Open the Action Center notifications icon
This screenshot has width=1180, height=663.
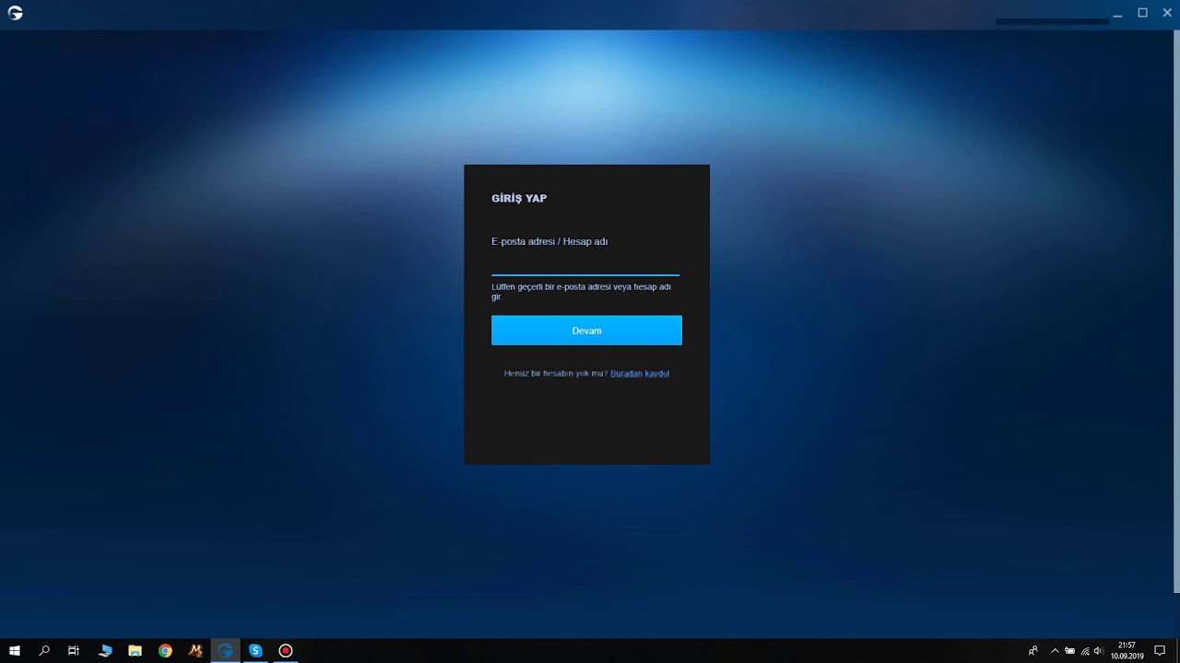(1160, 651)
